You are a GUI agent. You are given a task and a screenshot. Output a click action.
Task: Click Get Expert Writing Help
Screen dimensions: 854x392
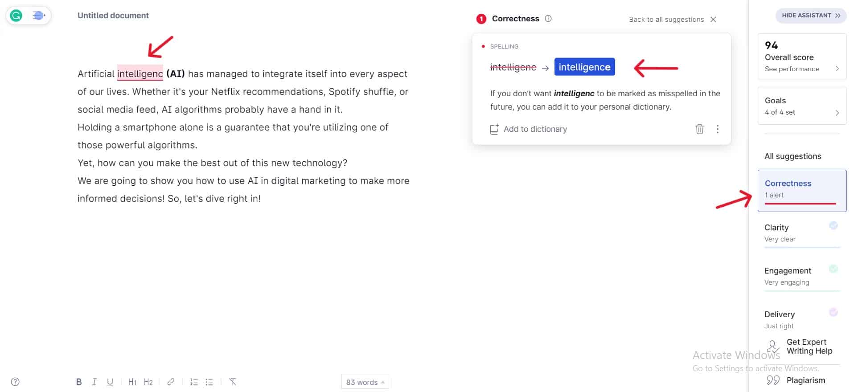pos(809,347)
